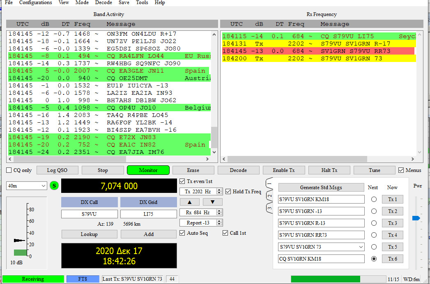Click the green S indicator beside the frequency display
This screenshot has width=430, height=284.
(x=54, y=186)
